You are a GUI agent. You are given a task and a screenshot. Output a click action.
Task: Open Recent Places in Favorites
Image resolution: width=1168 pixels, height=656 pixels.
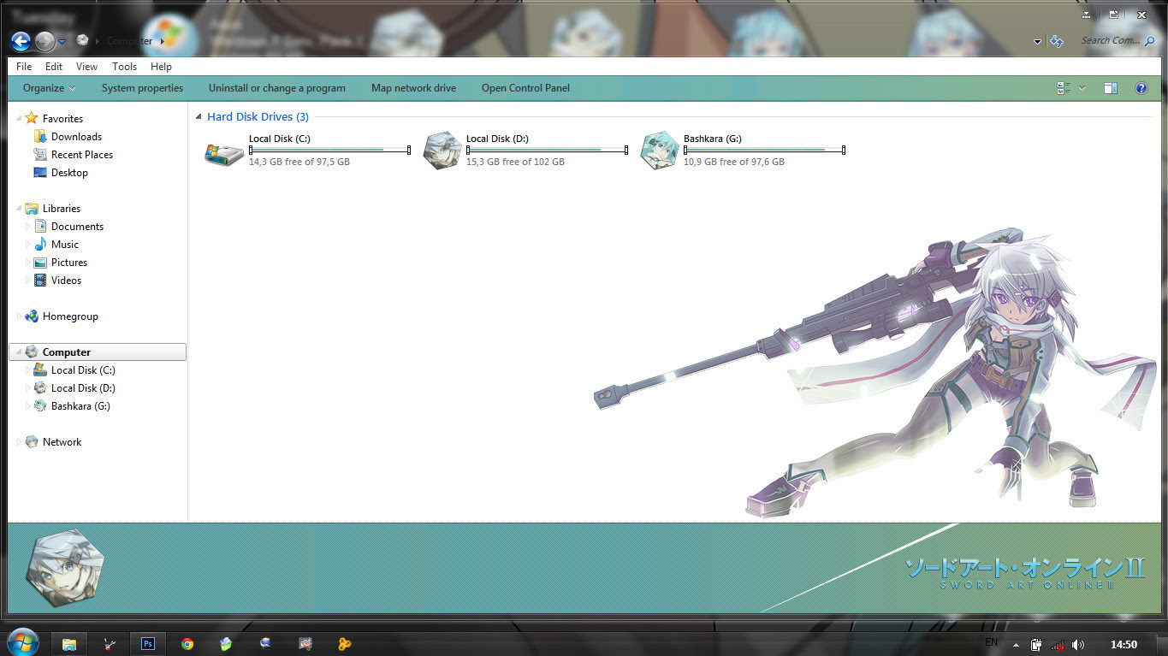pyautogui.click(x=73, y=155)
